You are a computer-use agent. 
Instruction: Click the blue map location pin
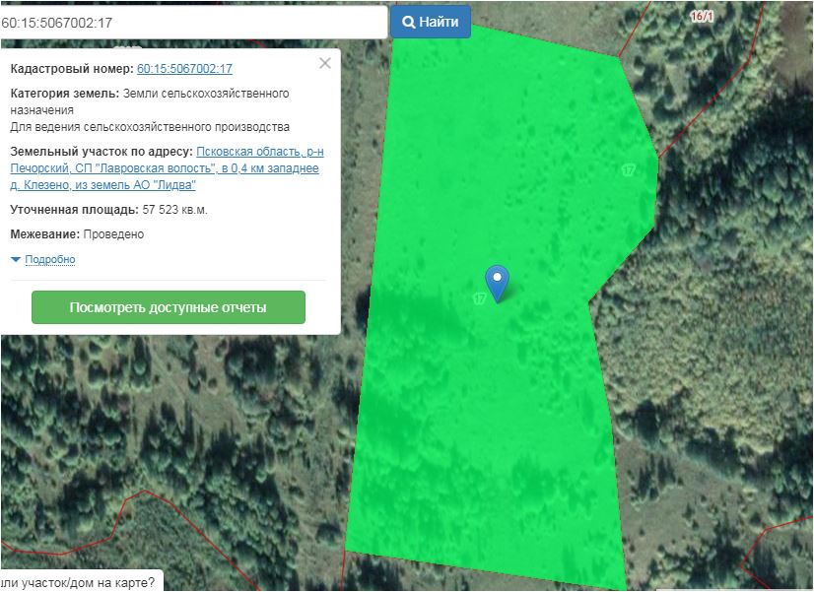click(x=497, y=283)
